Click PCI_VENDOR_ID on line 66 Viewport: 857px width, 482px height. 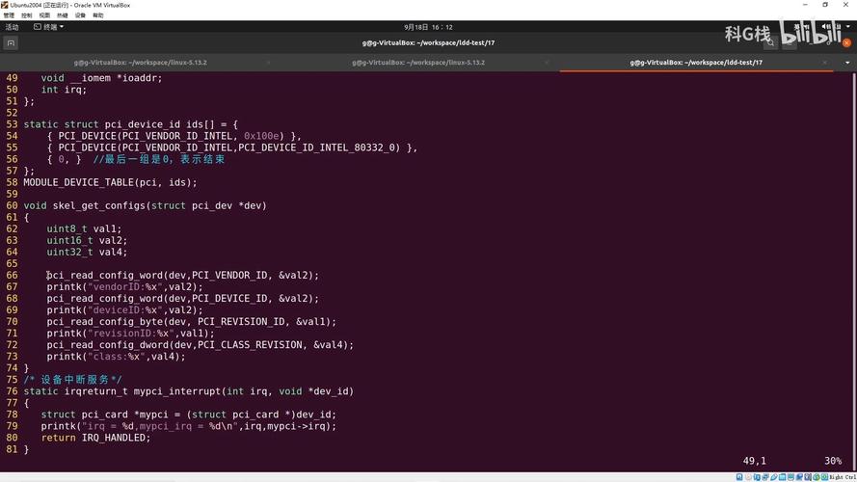229,276
